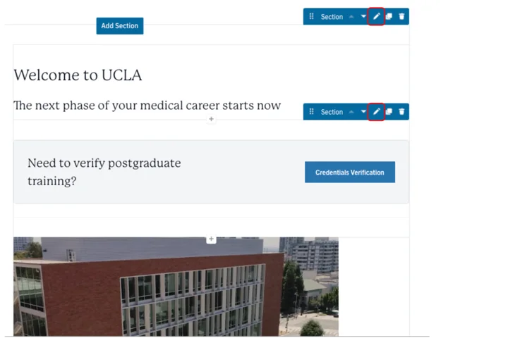Viewport: 508px width, 338px height.
Task: Click the top section's edit pencil icon
Action: [x=376, y=16]
